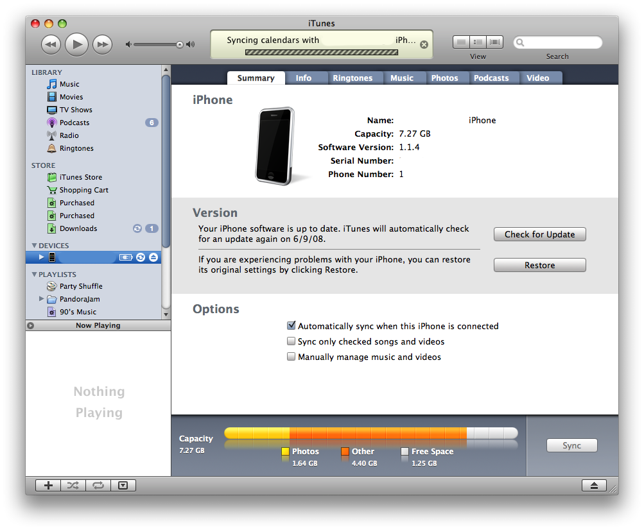
Task: Expand the PandoraJam folder
Action: pyautogui.click(x=41, y=299)
